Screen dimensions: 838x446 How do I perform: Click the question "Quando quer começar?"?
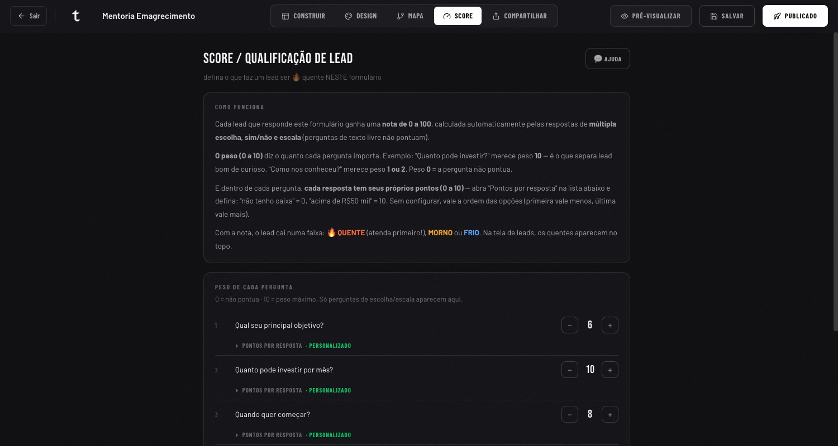[x=273, y=414]
